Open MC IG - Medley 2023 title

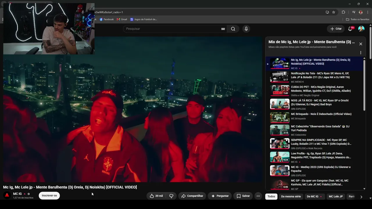[321, 169]
